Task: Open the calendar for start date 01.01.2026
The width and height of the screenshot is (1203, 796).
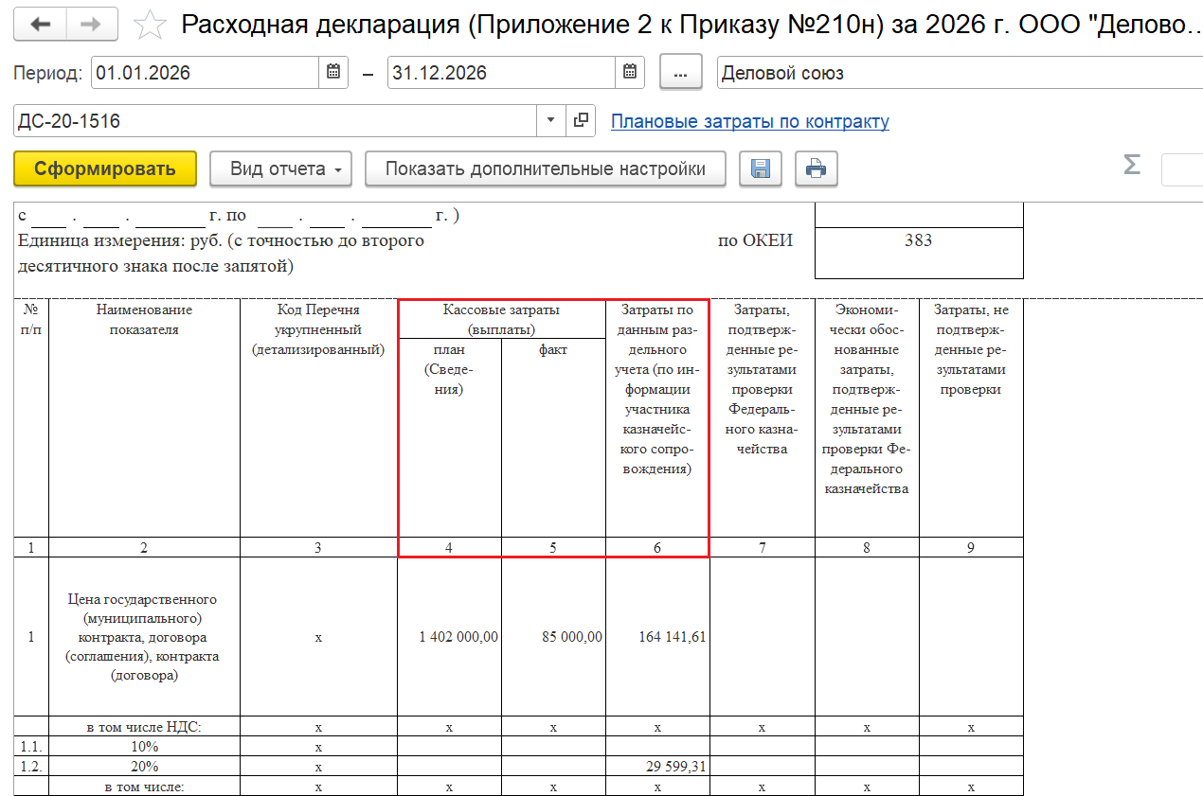Action: point(332,73)
